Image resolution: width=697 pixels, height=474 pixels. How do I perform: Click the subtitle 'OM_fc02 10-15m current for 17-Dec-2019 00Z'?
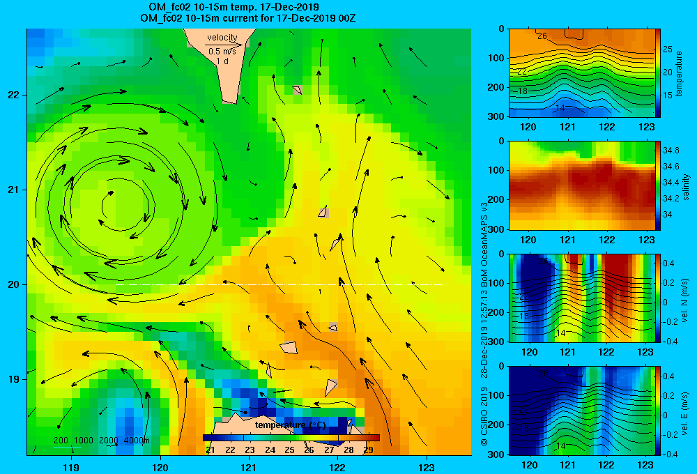click(x=247, y=18)
